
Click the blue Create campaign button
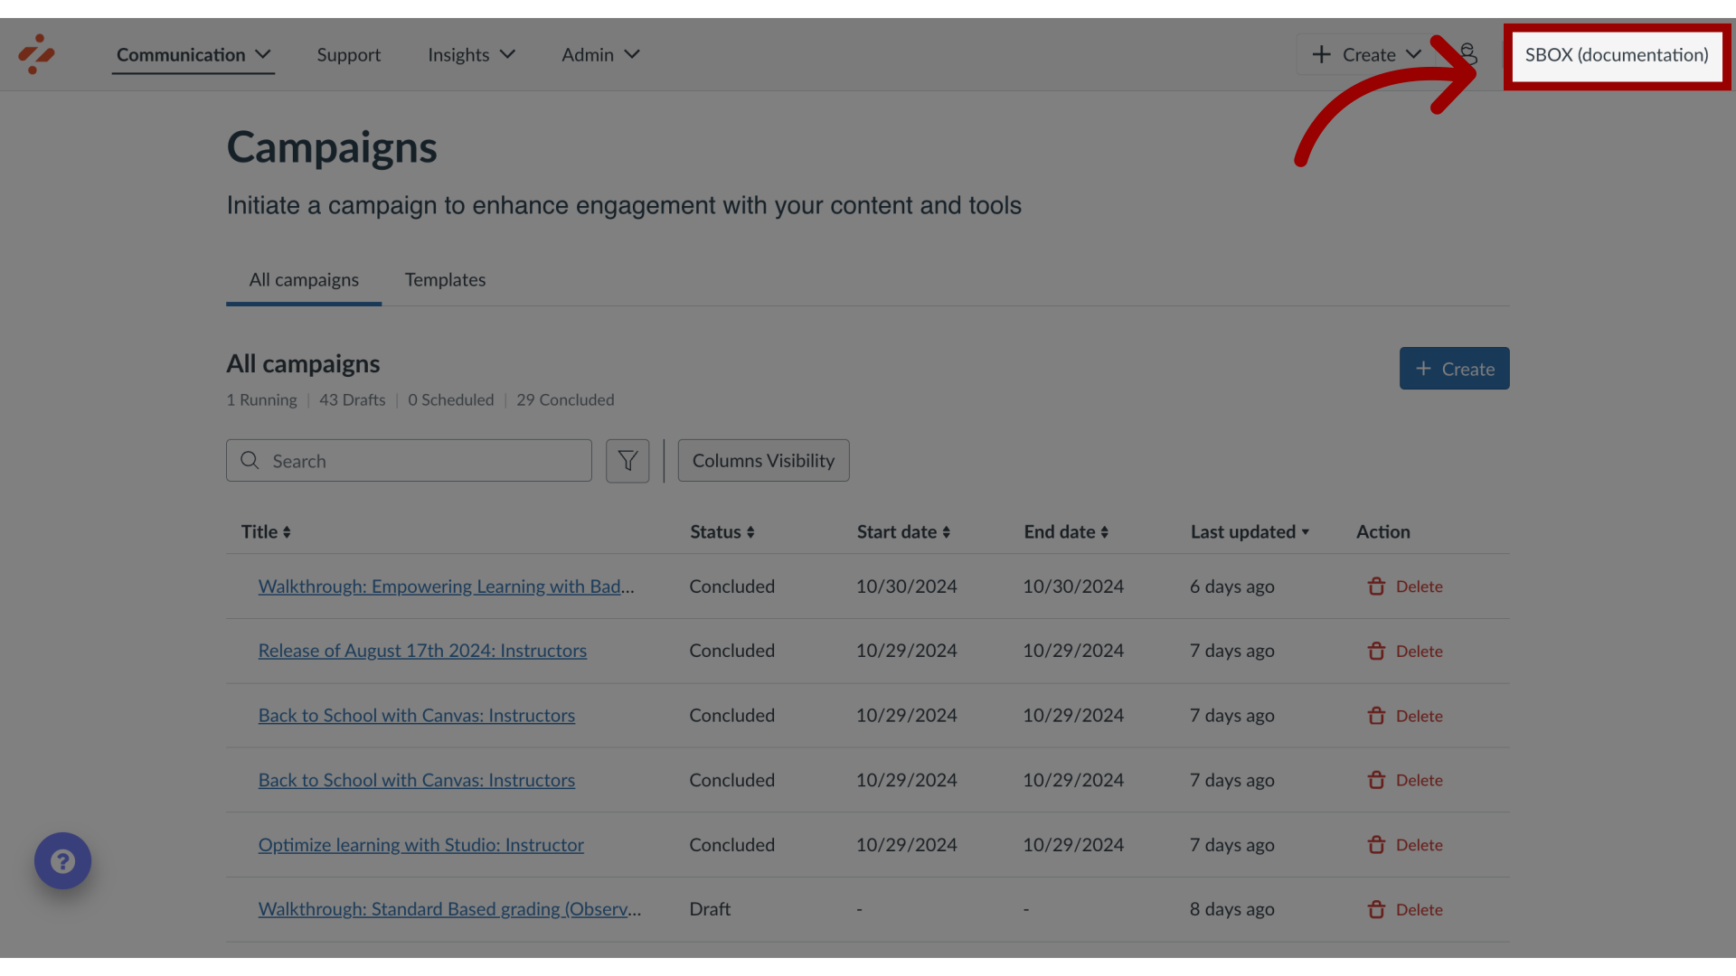point(1455,367)
